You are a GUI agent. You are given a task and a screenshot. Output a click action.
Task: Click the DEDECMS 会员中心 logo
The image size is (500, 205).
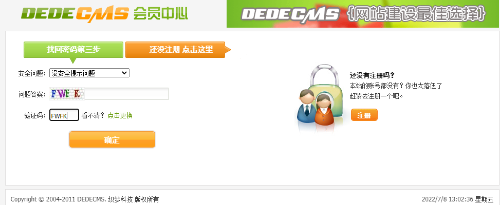coord(105,14)
